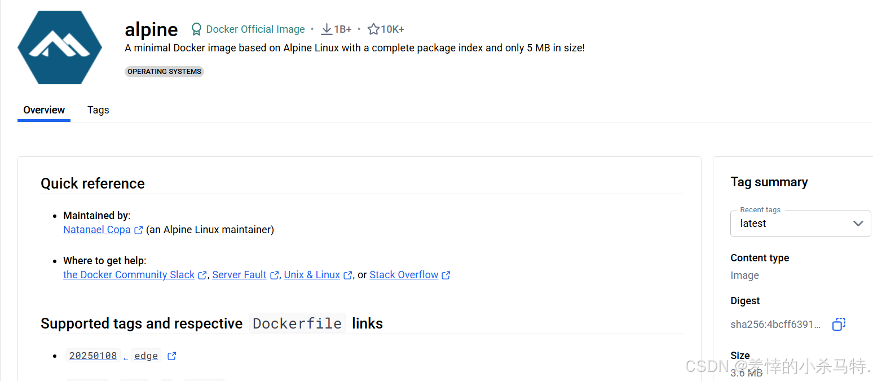Viewport: 873px width, 381px height.
Task: Open the Docker Community Slack link
Action: coord(129,275)
